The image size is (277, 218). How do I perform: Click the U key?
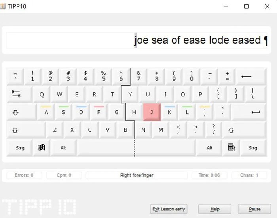(x=148, y=94)
